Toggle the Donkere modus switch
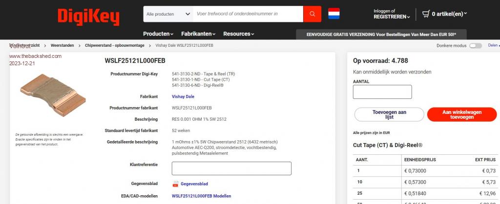Viewport: 500px width, 204px height. 475,45
